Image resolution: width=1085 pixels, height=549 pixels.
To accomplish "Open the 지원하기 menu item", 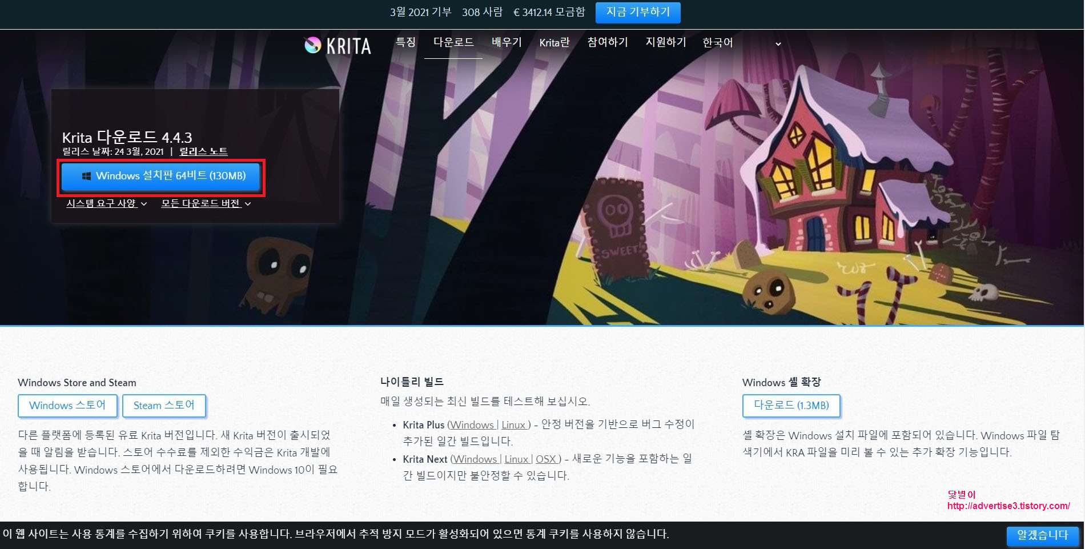I will [666, 42].
